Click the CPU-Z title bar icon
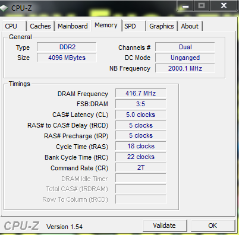Viewport: 239px width, 235px height. coord(4,8)
